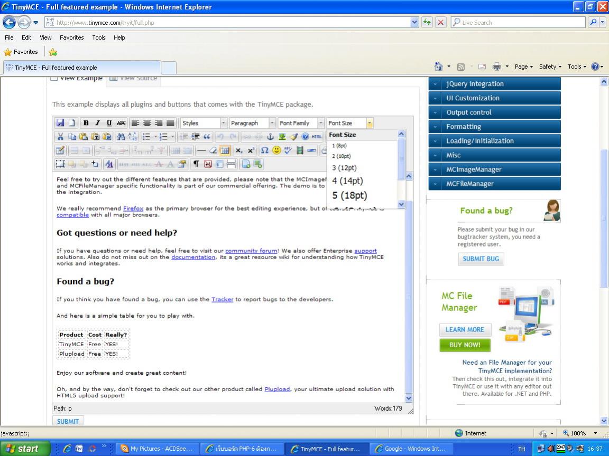Click Paste from Word icon
The image size is (609, 456).
click(x=107, y=137)
